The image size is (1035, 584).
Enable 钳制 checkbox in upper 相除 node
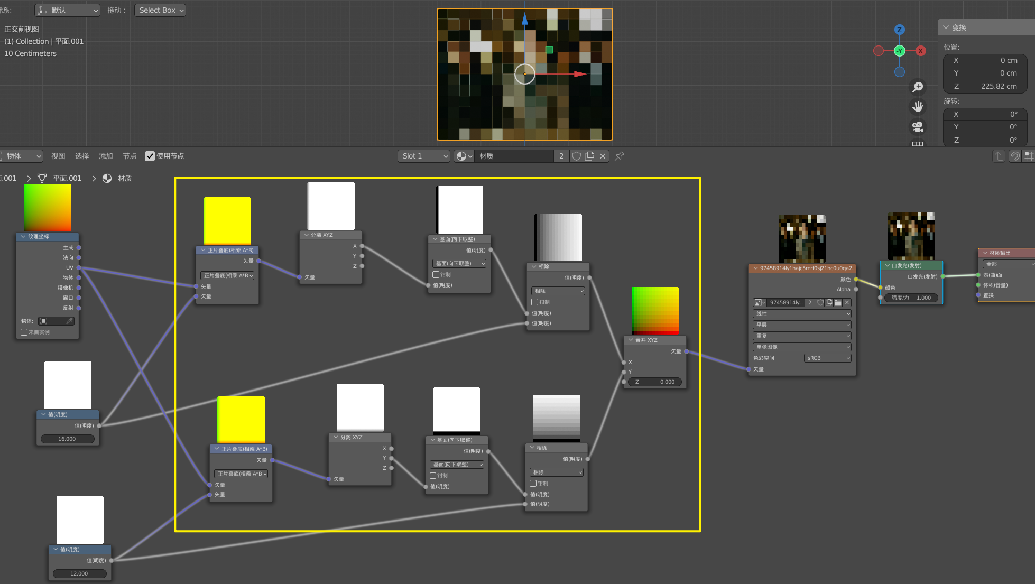tap(535, 302)
